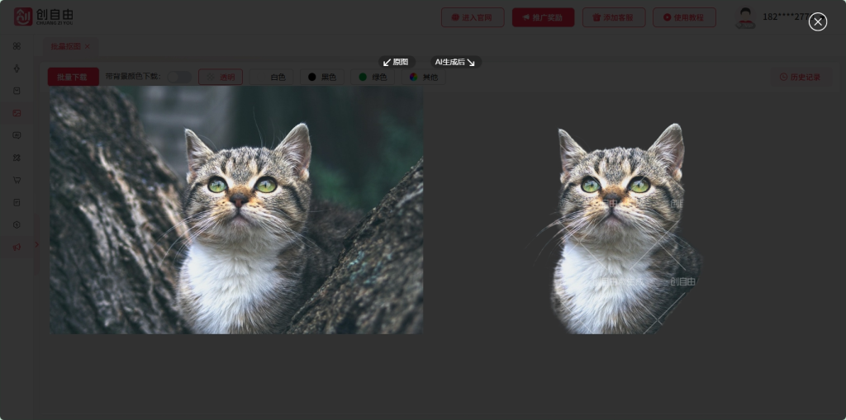Toggle the 带背景颜色下载 switch

click(179, 77)
